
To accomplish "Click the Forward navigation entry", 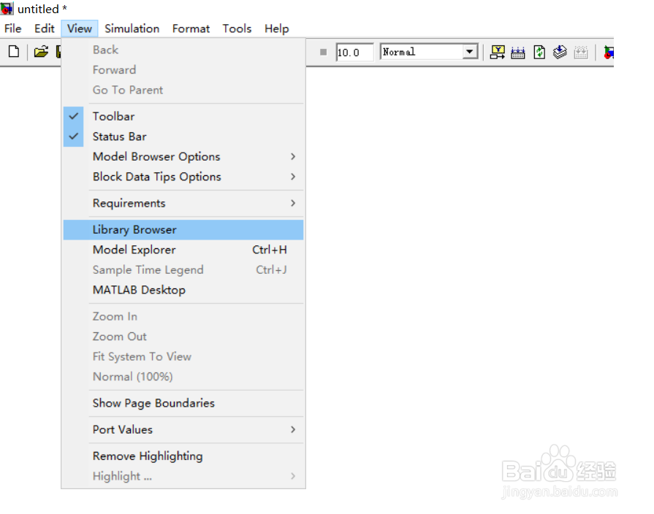I will click(x=183, y=69).
